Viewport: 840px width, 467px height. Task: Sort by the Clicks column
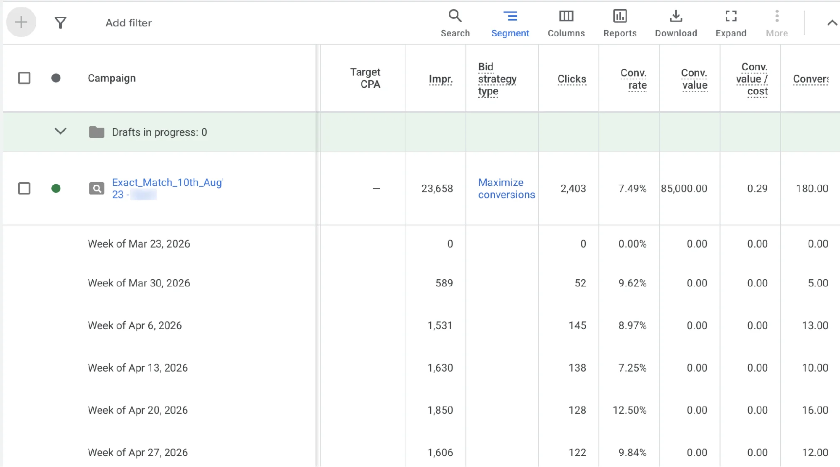(x=571, y=79)
